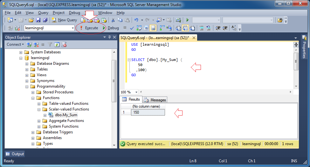
Task: Click the Execute button
Action: point(89,28)
